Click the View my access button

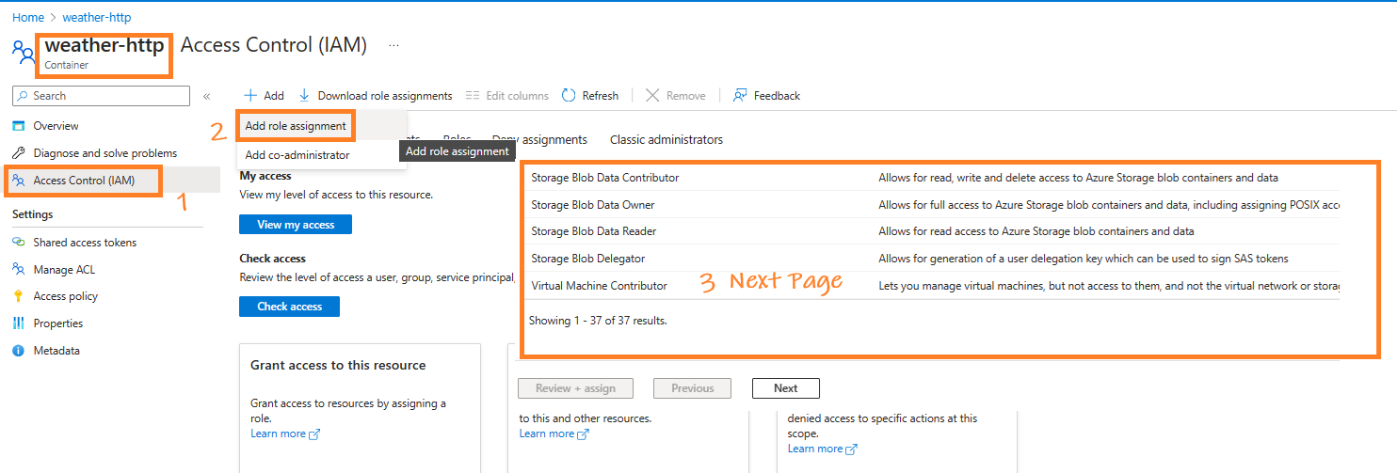(296, 225)
